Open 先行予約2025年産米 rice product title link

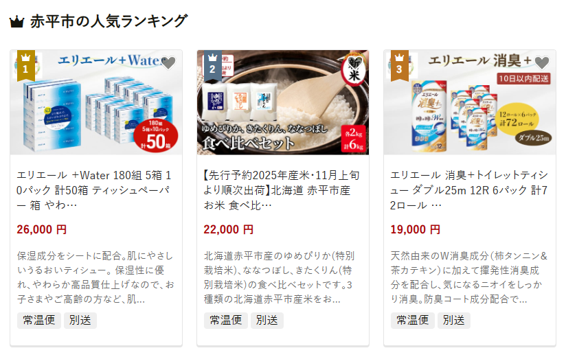(282, 190)
